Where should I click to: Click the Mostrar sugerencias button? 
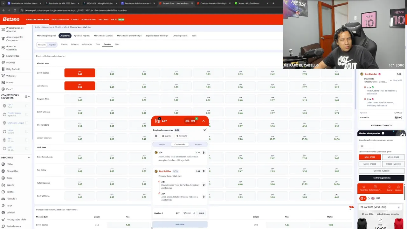pos(382,178)
